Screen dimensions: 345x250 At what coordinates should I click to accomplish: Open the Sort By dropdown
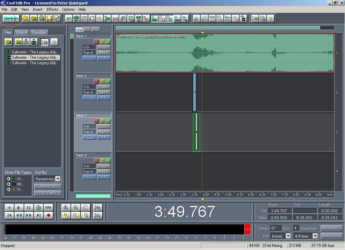pos(58,179)
